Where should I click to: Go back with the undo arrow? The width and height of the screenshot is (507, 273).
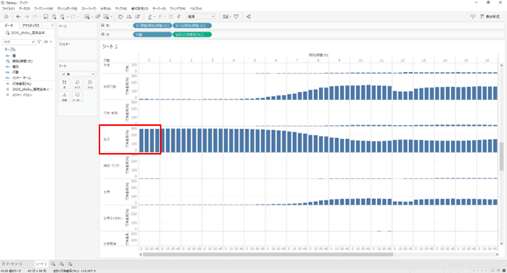[x=18, y=16]
